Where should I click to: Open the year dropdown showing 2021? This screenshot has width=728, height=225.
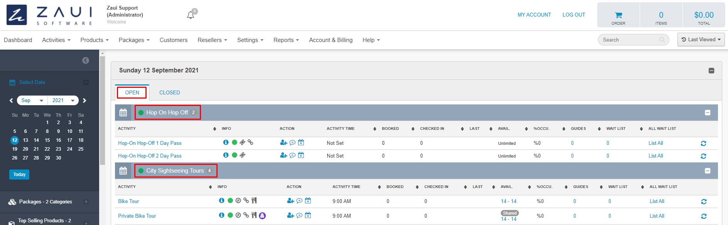(63, 101)
